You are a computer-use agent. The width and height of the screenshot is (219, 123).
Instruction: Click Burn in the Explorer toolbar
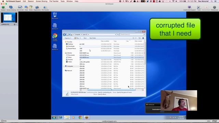coord(85,38)
